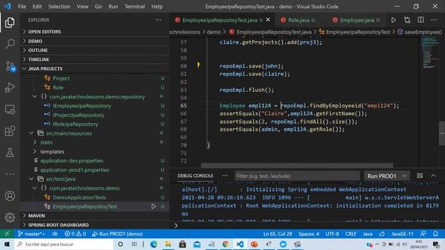Run the Java file with play icon

[x=394, y=20]
